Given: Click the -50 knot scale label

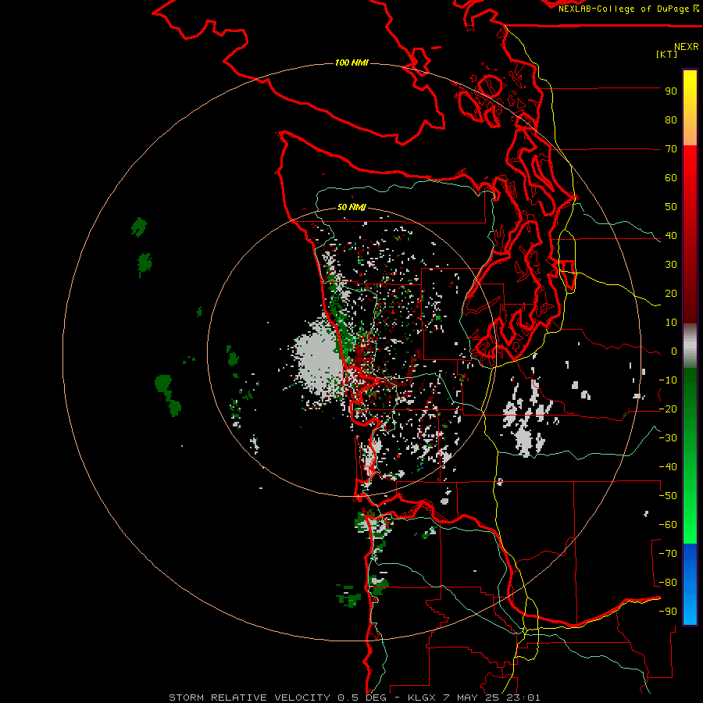Looking at the screenshot, I should point(668,496).
